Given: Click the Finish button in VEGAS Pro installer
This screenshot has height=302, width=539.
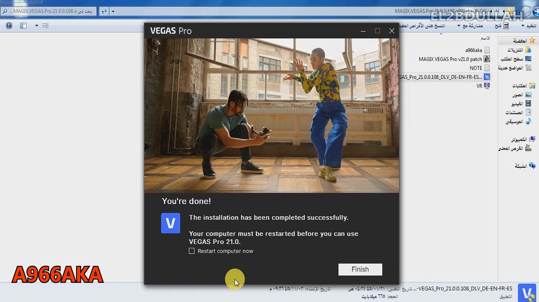Looking at the screenshot, I should [x=360, y=269].
